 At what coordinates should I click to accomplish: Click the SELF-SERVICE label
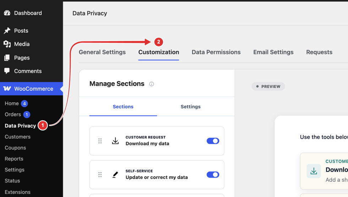(139, 171)
